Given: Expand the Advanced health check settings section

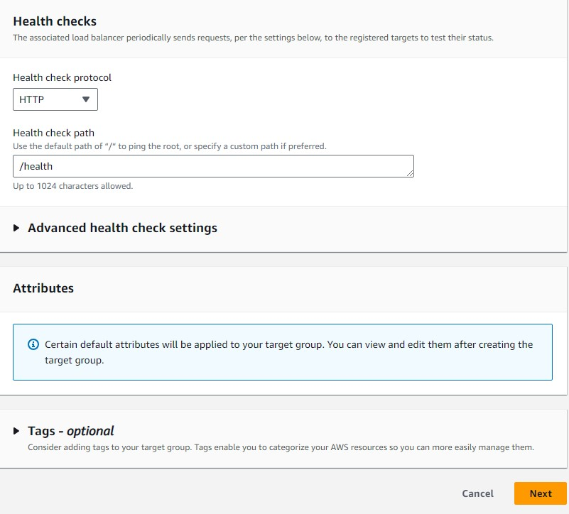Looking at the screenshot, I should (121, 228).
